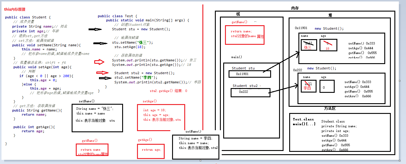Click the 'stu2.getAge() 结果: 0' red text
Image resolution: width=406 pixels, height=164 pixels.
[169, 91]
